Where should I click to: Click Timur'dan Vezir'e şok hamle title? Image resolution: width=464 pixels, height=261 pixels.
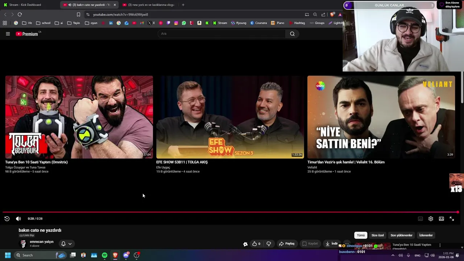pos(346,162)
